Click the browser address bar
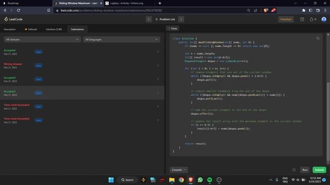 point(151,10)
